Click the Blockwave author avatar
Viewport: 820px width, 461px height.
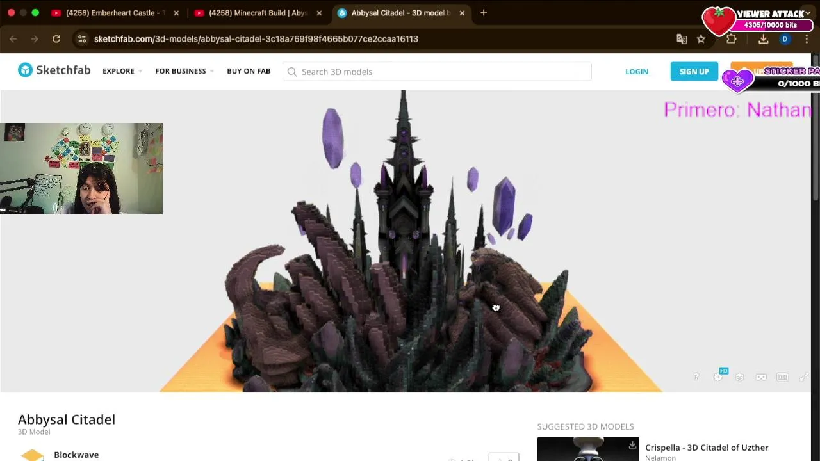(x=32, y=455)
